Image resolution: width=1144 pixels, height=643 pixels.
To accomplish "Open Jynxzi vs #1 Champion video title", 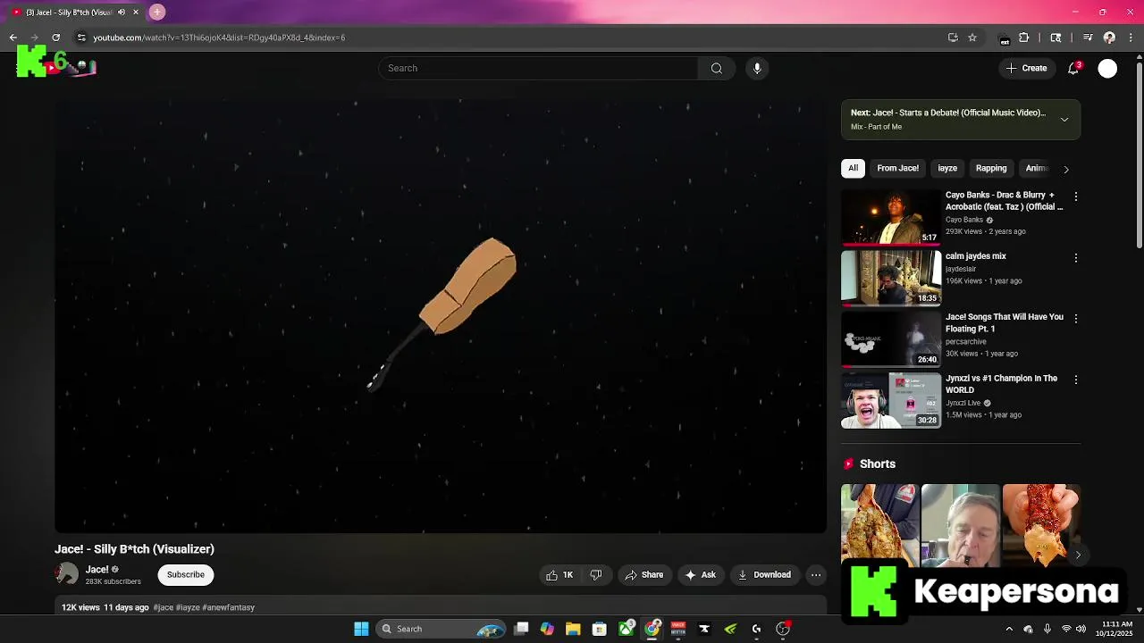I will point(1002,384).
